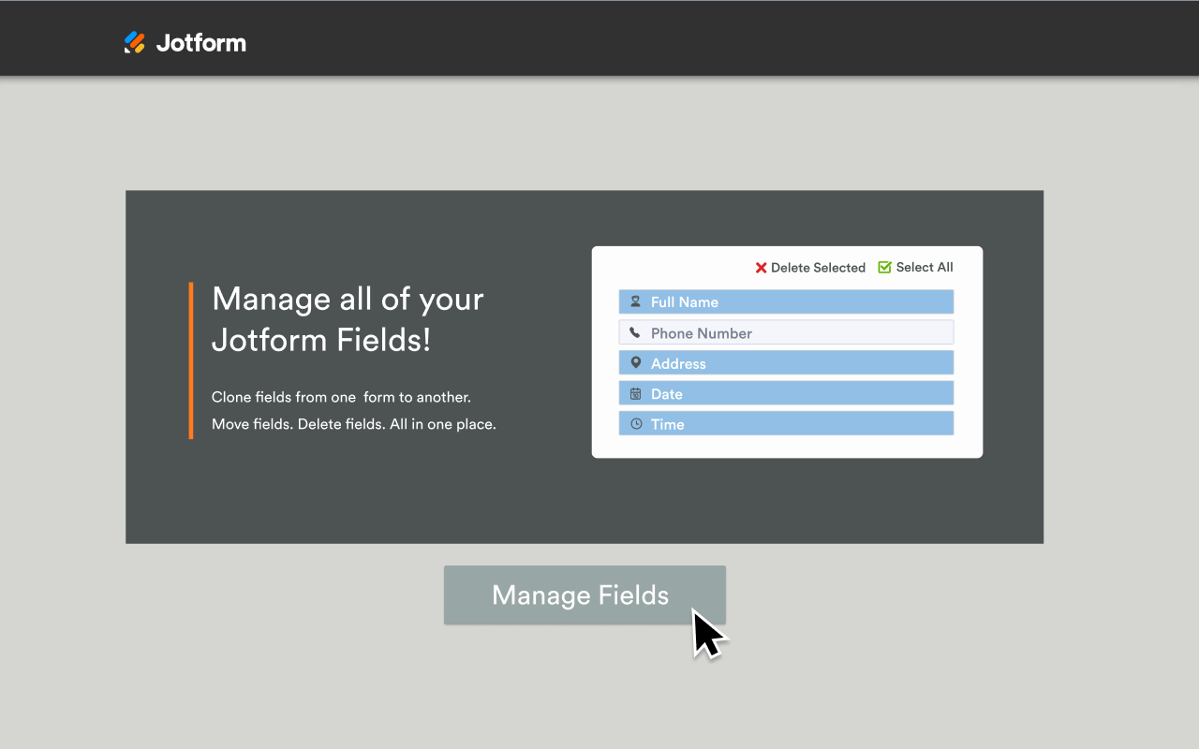
Task: Click the Full Name field label
Action: 686,301
